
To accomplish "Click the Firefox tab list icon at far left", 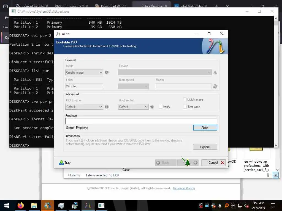I will [x=6, y=6].
